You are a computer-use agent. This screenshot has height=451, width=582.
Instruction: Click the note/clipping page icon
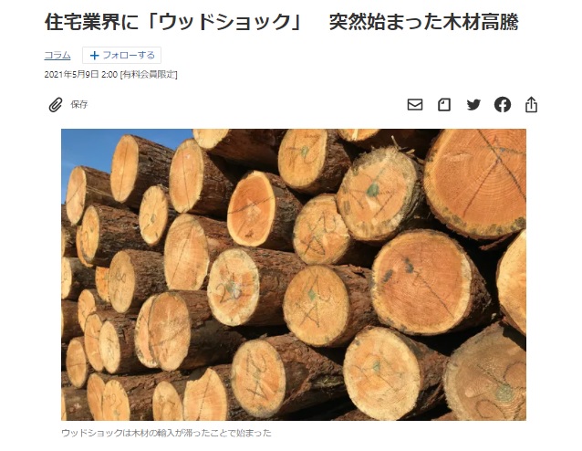444,105
